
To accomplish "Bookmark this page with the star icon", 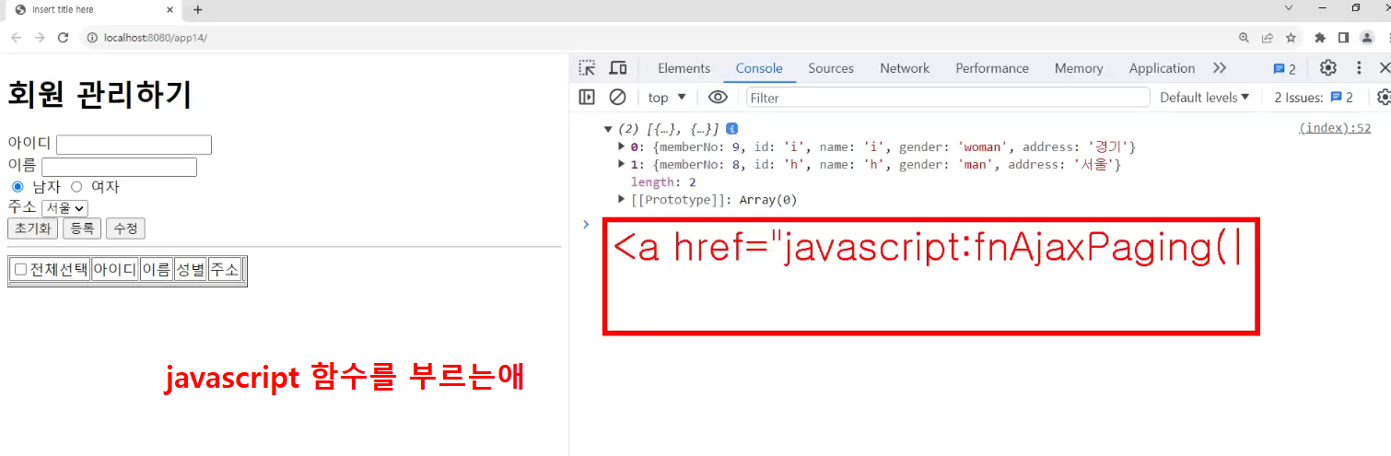I will point(1291,38).
